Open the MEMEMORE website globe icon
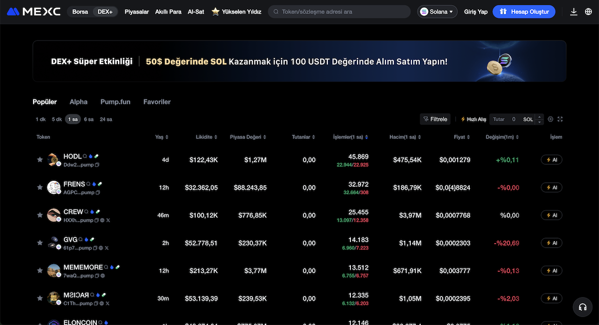The height and width of the screenshot is (325, 599). tap(103, 276)
